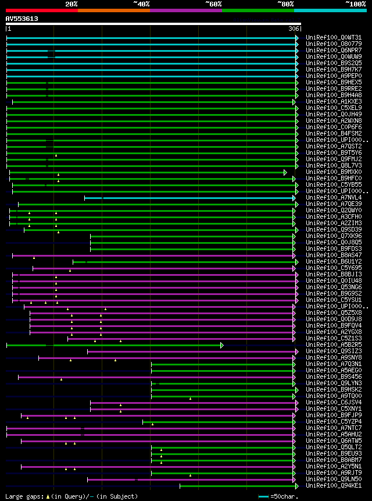Open hit UniRef100_B9S2Q5
Viewport: 372px width, 501px height.
tap(334, 63)
